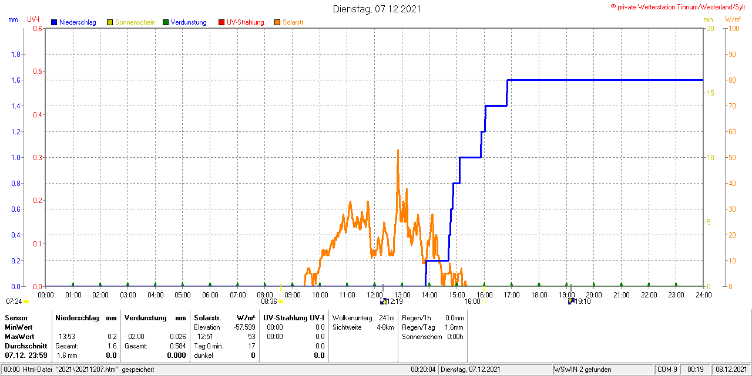Click the dunkel entry in Solarstr. column

tap(203, 355)
